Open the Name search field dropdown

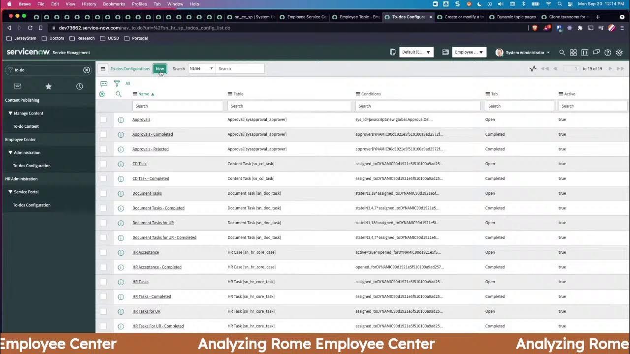point(201,69)
